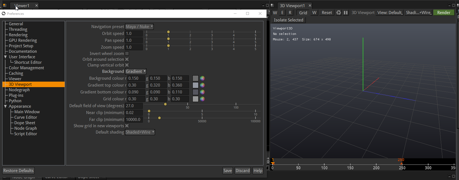The image size is (459, 180).
Task: Uncheck Show grid in new viewports
Action: pyautogui.click(x=127, y=126)
